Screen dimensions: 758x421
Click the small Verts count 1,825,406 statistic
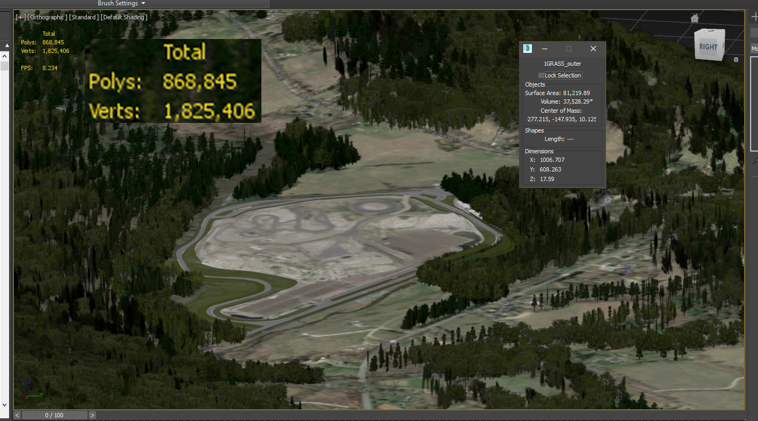56,51
